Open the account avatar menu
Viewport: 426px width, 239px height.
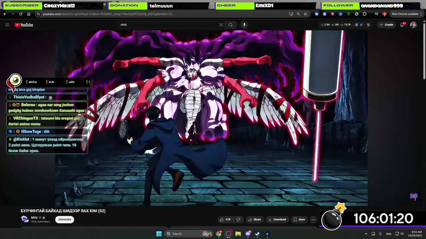(413, 25)
